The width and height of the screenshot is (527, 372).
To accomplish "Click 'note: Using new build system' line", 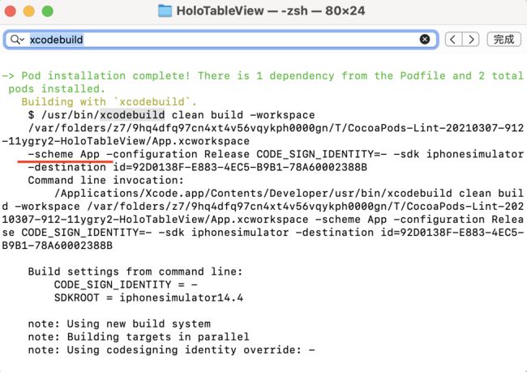I will (x=119, y=324).
